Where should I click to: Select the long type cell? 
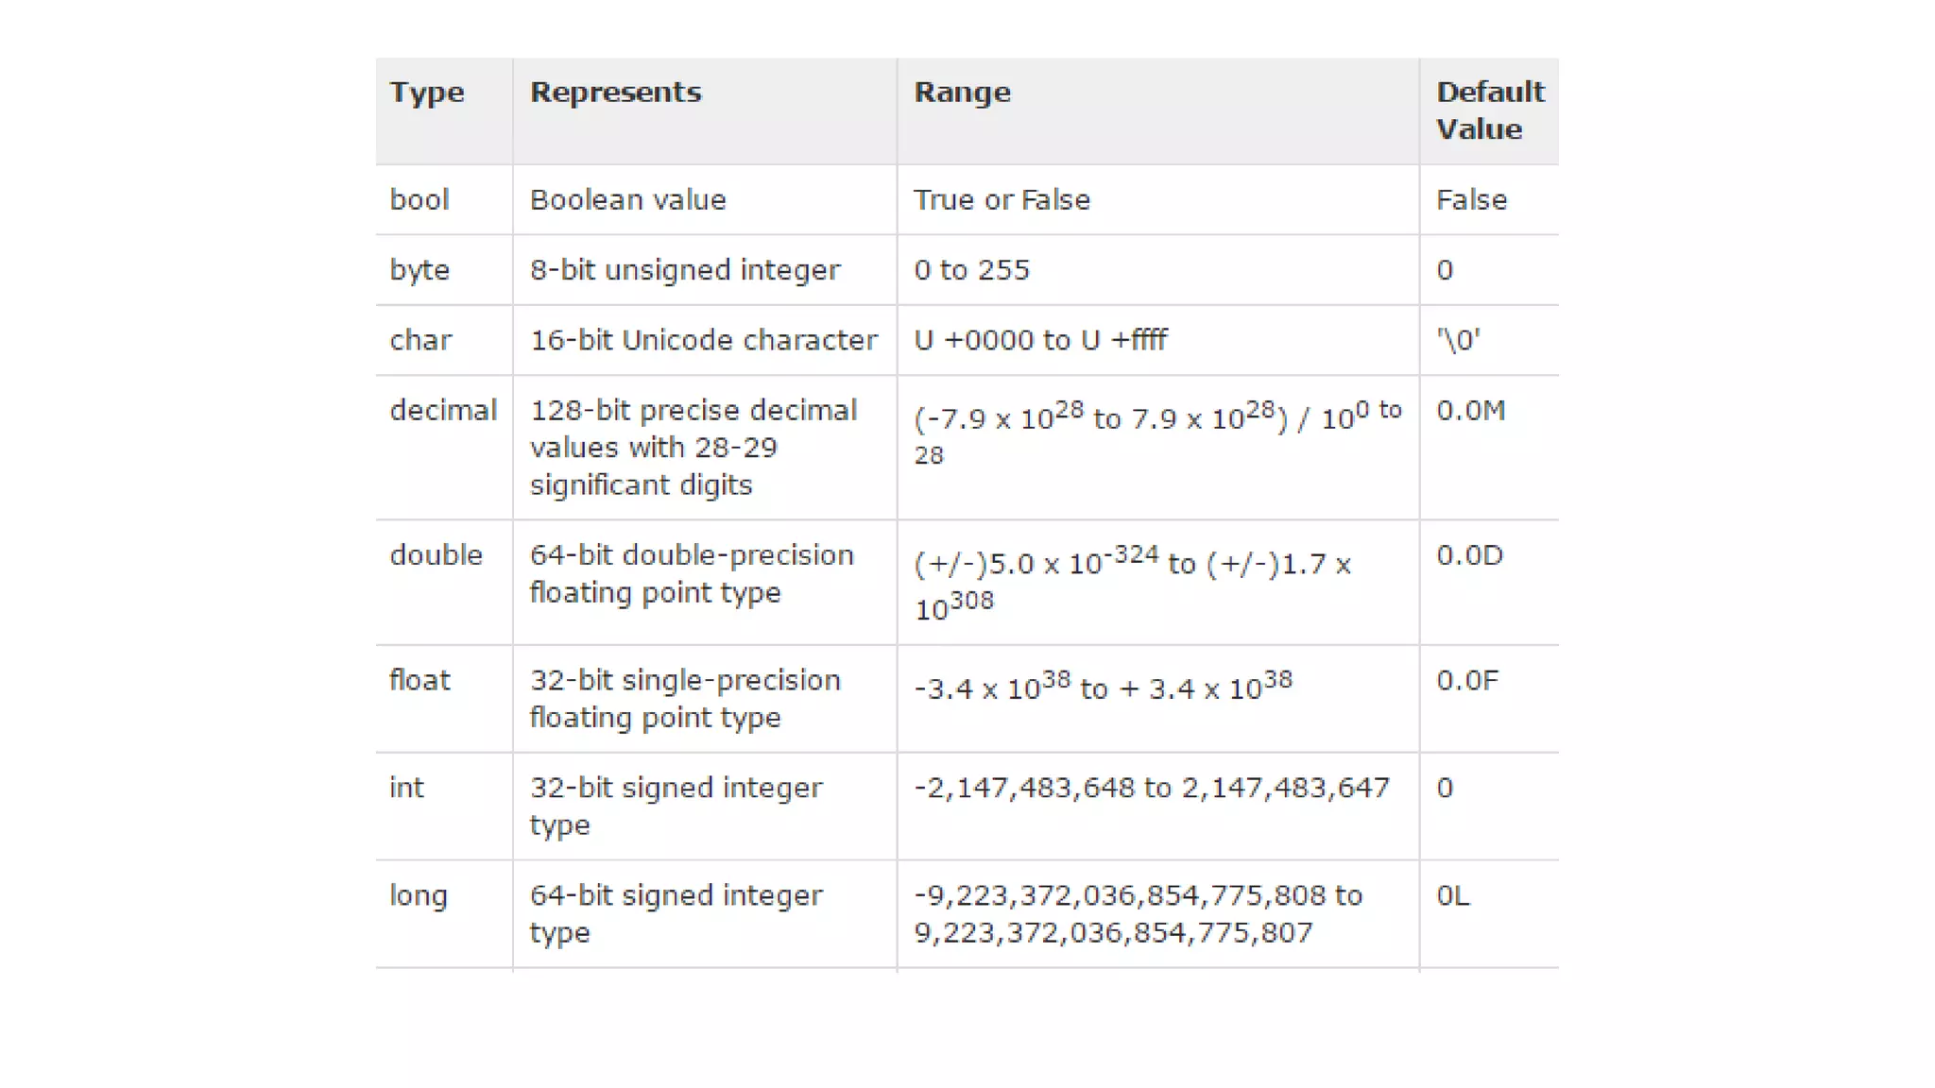point(419,896)
